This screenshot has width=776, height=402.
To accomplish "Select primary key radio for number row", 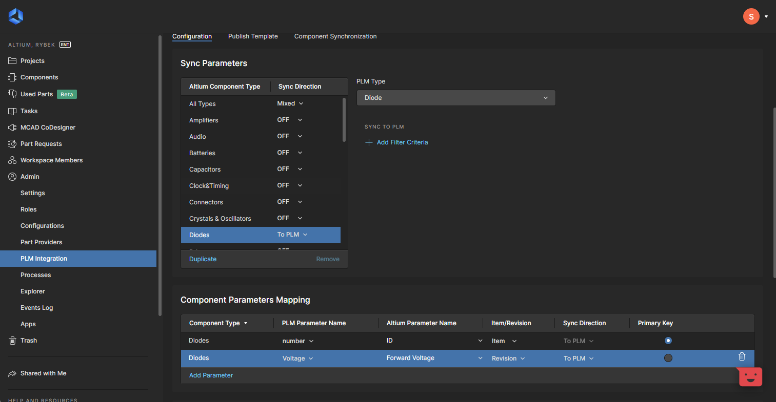I will pyautogui.click(x=668, y=341).
